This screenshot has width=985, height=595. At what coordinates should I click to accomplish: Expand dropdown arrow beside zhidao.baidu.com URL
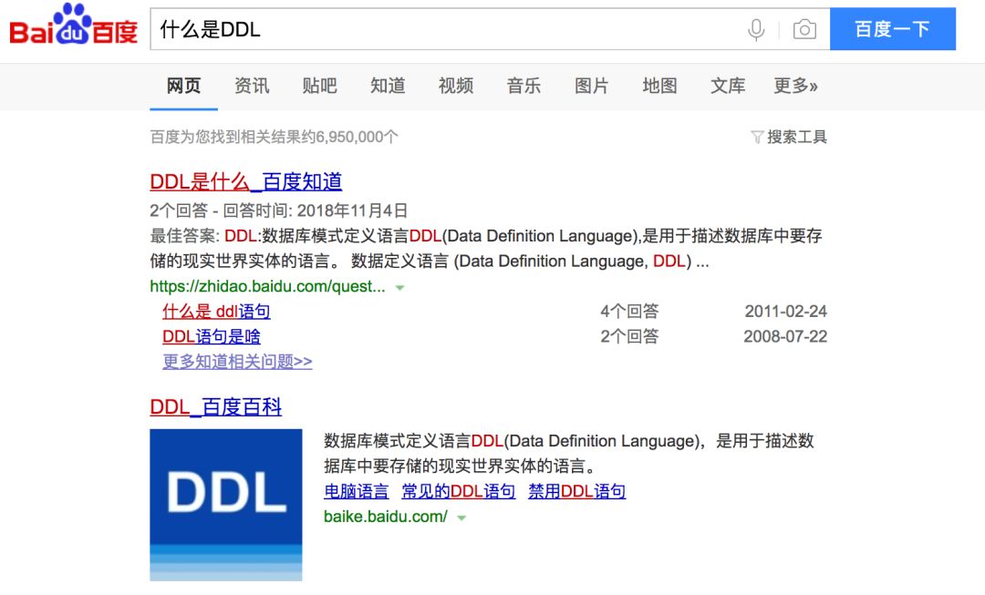pos(399,287)
